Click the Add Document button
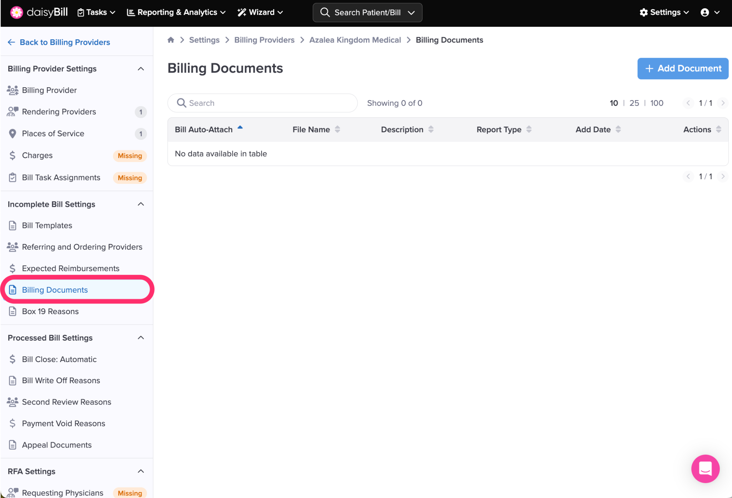 (683, 68)
